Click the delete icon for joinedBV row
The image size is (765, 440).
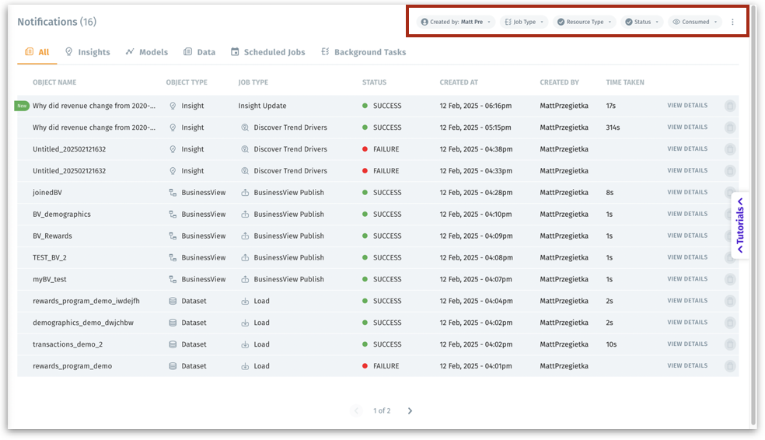(x=730, y=193)
